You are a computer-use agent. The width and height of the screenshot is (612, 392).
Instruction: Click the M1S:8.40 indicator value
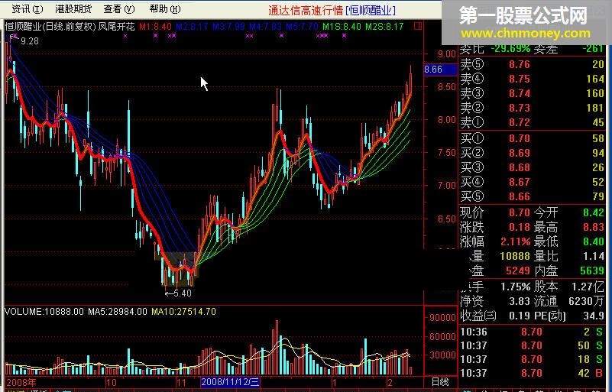tap(342, 27)
